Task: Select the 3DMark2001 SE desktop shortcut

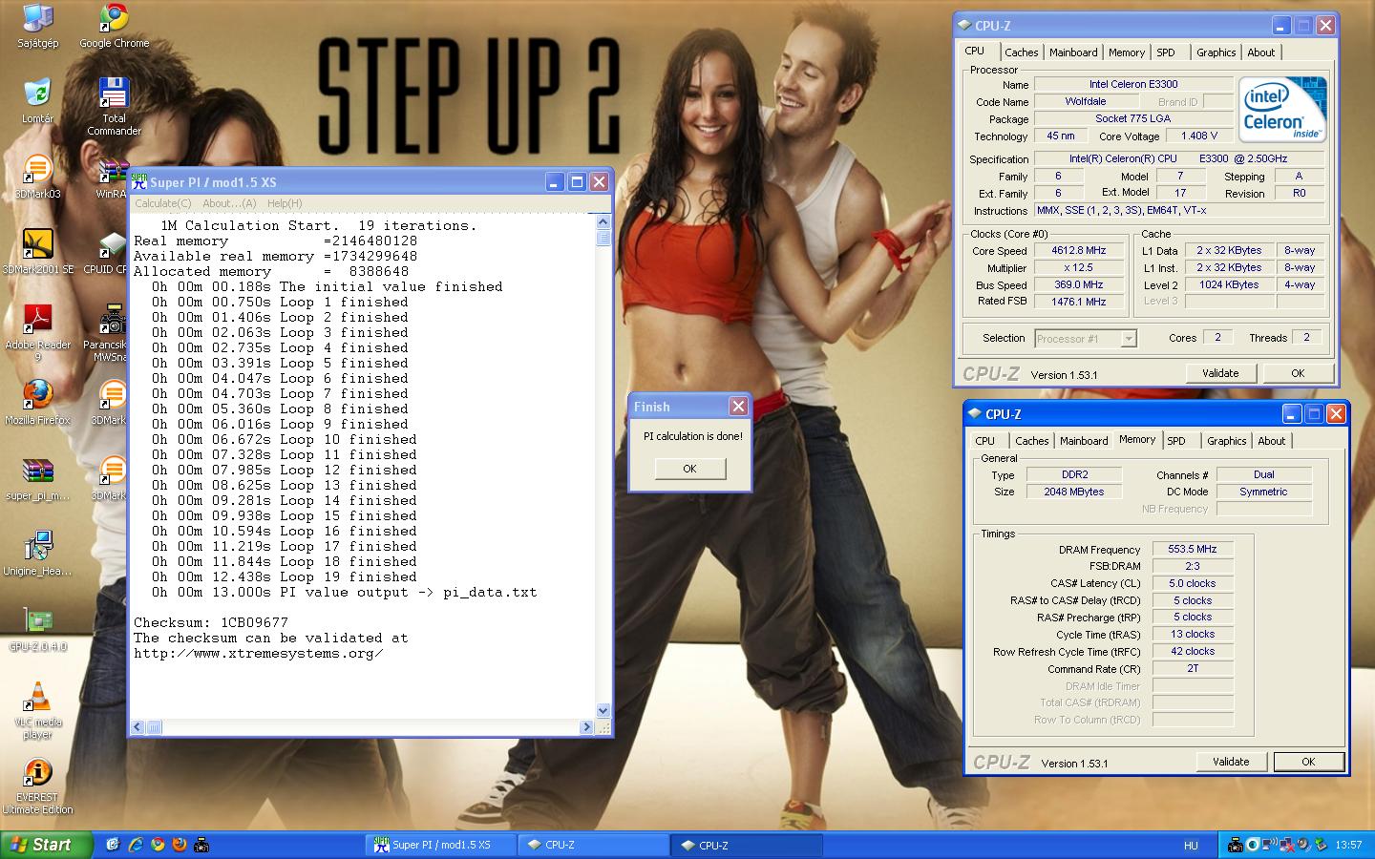Action: point(37,252)
